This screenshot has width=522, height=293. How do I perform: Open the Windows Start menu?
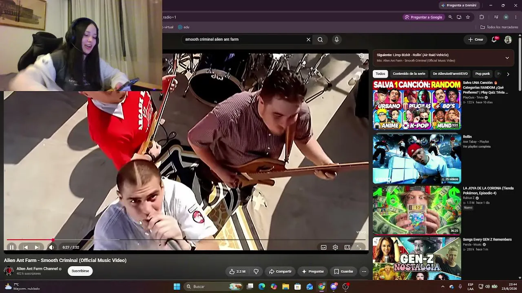(x=177, y=286)
